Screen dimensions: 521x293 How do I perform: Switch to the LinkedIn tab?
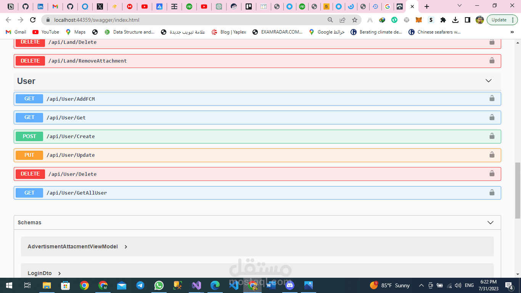[x=40, y=6]
